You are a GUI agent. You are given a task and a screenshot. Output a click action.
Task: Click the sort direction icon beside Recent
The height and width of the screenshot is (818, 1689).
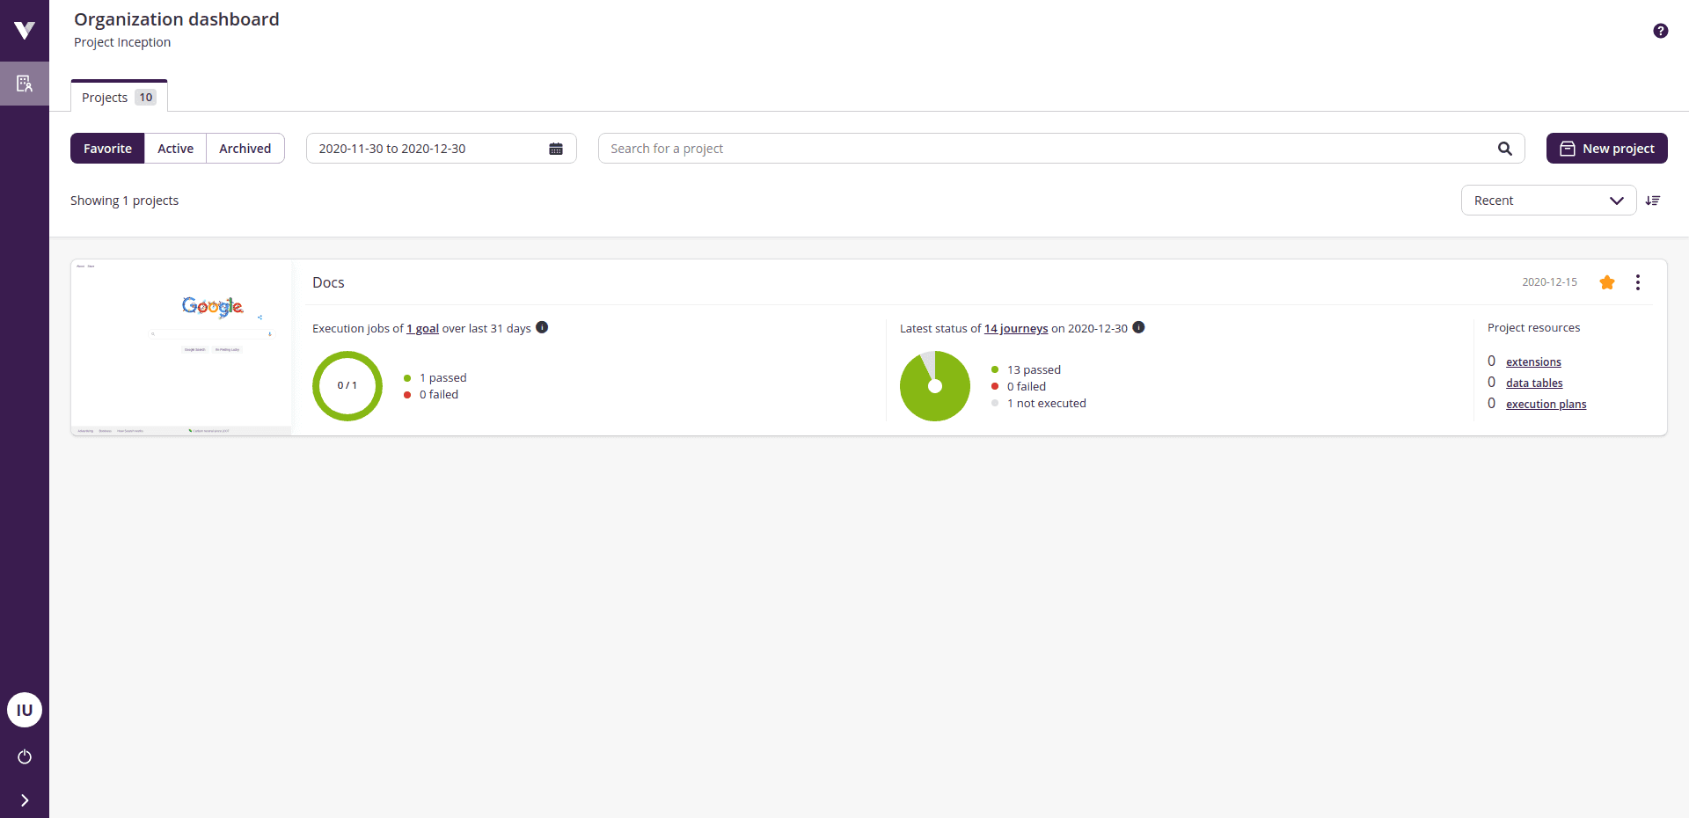pos(1654,201)
